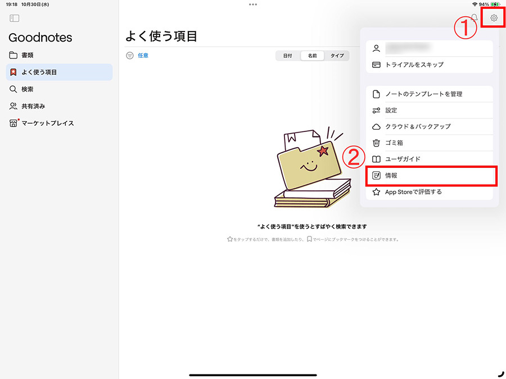Click the home indicator bar

point(253,375)
